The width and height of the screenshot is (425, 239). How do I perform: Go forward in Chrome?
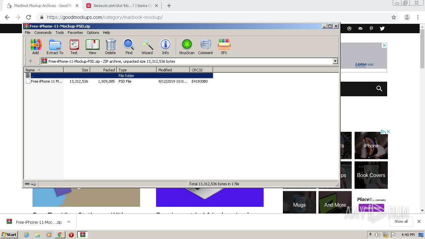[x=18, y=17]
